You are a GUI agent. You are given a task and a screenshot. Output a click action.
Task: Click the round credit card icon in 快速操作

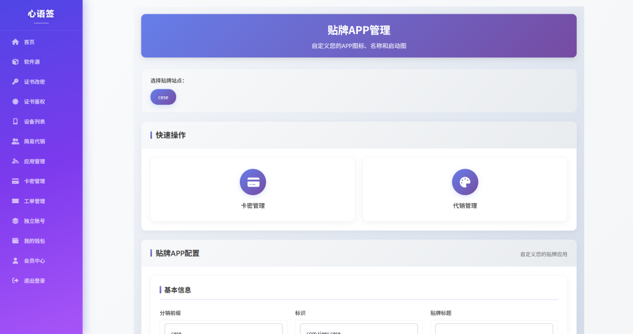click(x=253, y=182)
